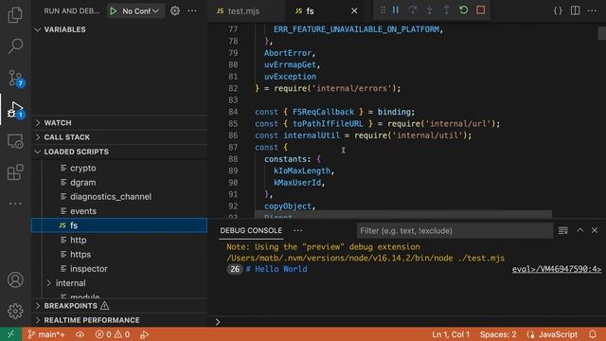
Task: Open the https loaded script
Action: point(119,255)
